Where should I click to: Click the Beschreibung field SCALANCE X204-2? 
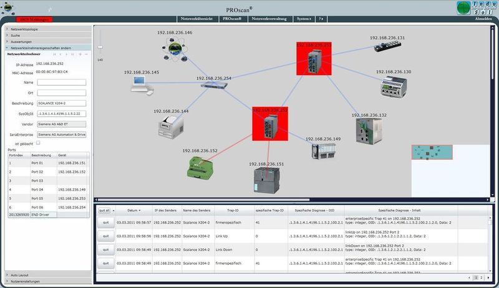click(x=61, y=103)
